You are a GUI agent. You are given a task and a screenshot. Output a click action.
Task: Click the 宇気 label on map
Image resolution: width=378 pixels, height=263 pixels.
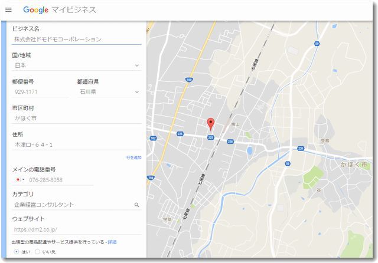167,219
